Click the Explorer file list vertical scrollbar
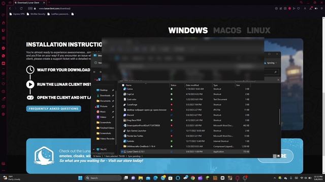This screenshot has width=325, height=182. pyautogui.click(x=279, y=117)
